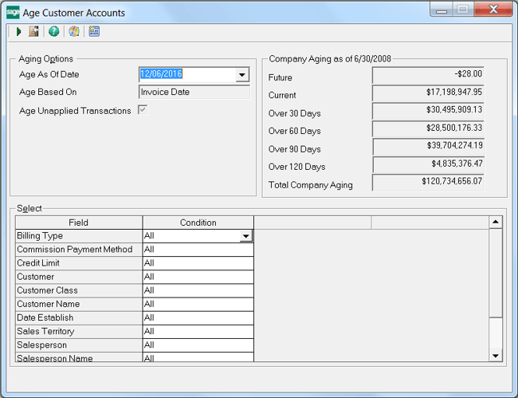518x398 pixels.
Task: Click the green Proceed arrow icon
Action: click(18, 32)
